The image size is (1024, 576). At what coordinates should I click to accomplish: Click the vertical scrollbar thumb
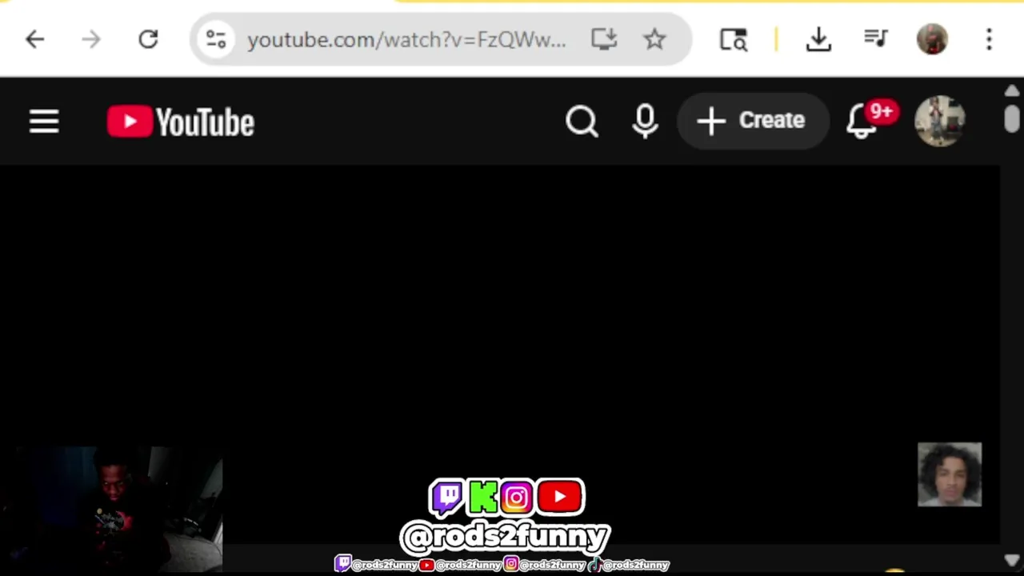click(x=1012, y=118)
